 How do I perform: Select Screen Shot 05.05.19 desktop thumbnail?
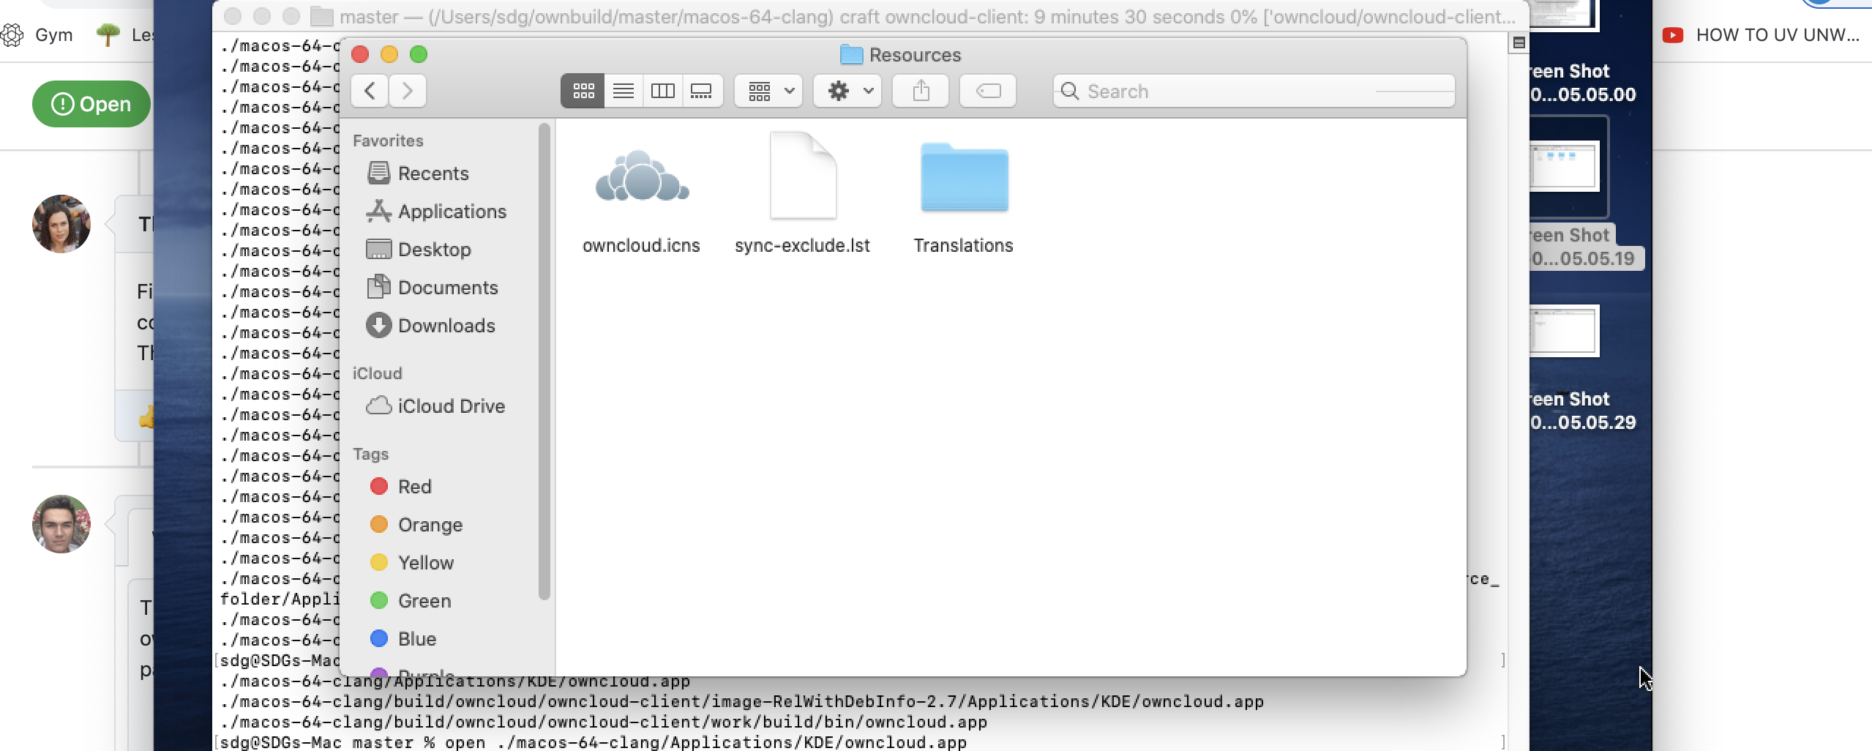(1565, 166)
